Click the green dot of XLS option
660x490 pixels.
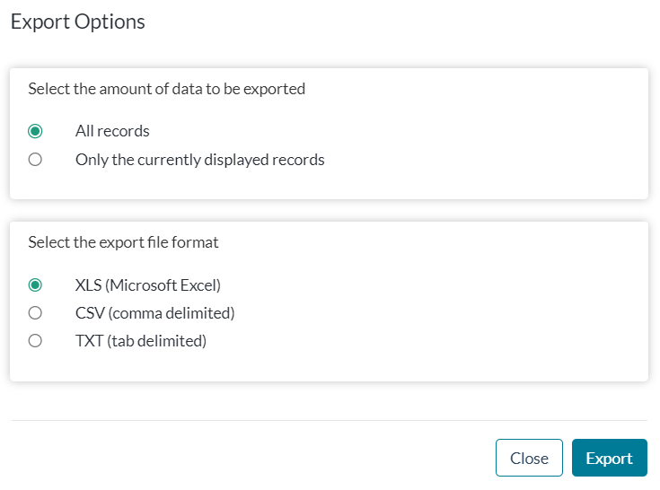[x=35, y=285]
